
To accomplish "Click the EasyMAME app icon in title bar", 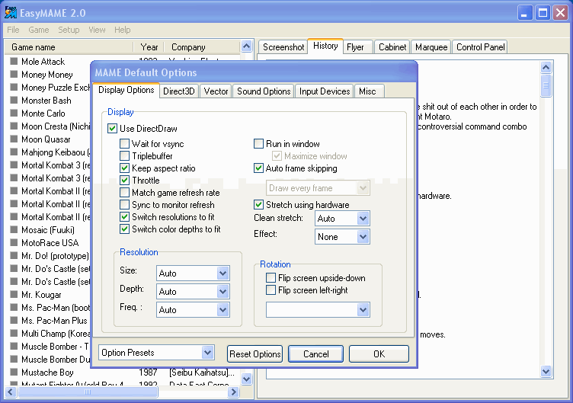I will point(10,12).
